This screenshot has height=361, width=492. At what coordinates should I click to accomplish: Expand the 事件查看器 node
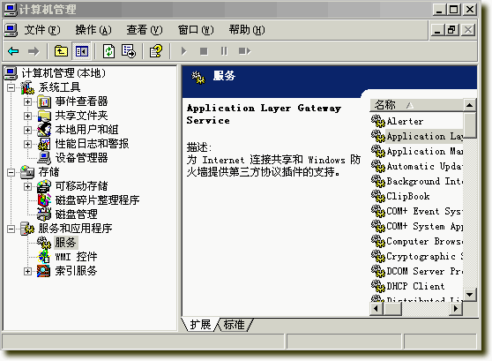[x=27, y=102]
